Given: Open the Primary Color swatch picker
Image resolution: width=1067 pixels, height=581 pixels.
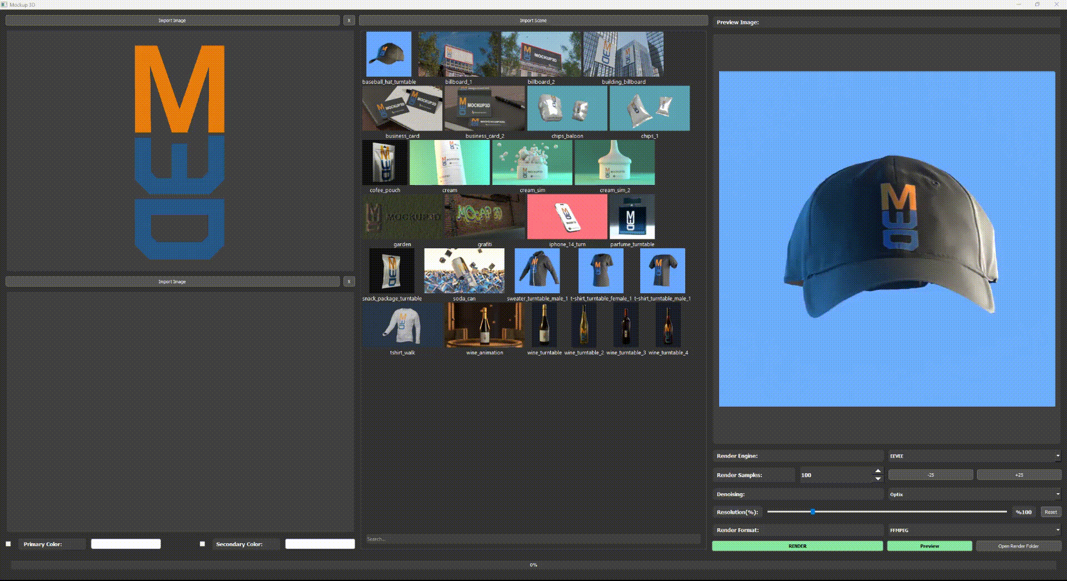Looking at the screenshot, I should 126,544.
